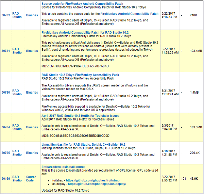204x194 pixels.
Task: Click 'This patch addresses critical Android issues' paragraph
Action: pyautogui.click(x=100, y=46)
